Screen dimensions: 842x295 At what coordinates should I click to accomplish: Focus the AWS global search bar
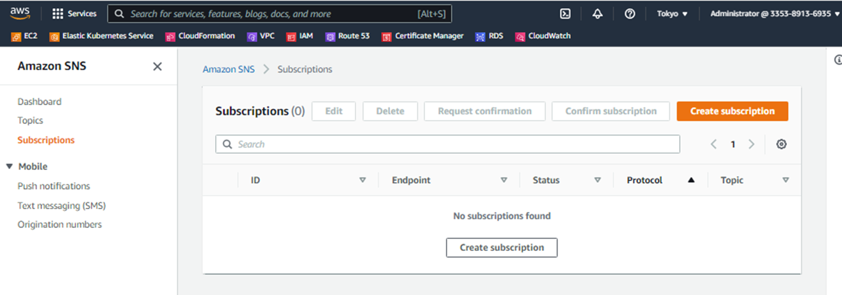280,14
